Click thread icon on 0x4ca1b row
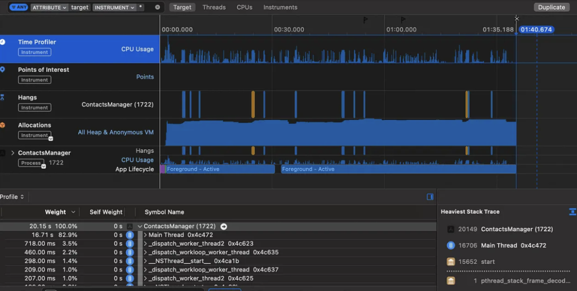Viewport: 577px width, 291px height. tap(130, 261)
